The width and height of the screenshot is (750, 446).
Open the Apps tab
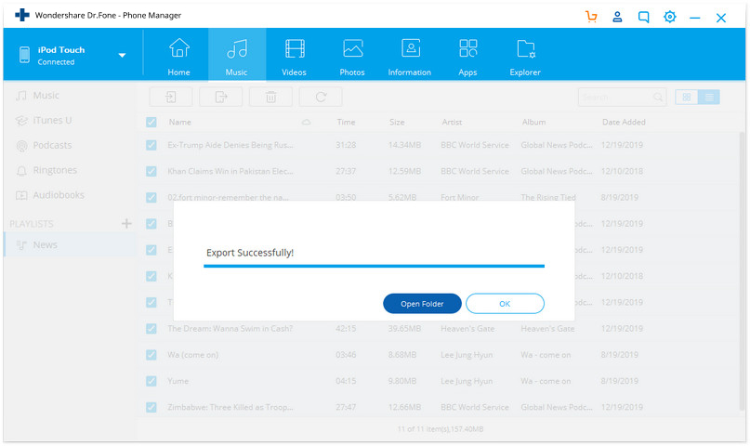click(467, 57)
